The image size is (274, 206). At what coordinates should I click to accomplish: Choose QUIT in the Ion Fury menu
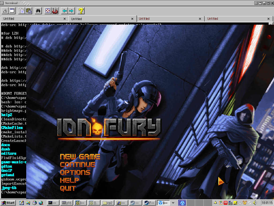[68, 188]
